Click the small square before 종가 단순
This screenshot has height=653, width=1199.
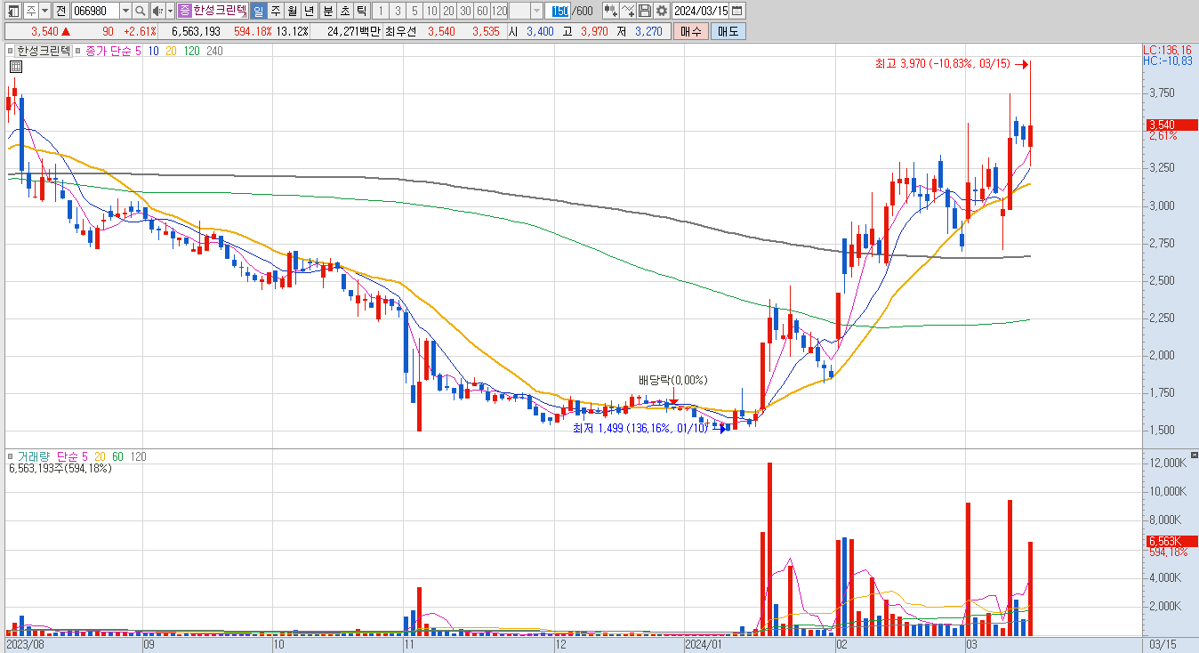click(x=78, y=51)
